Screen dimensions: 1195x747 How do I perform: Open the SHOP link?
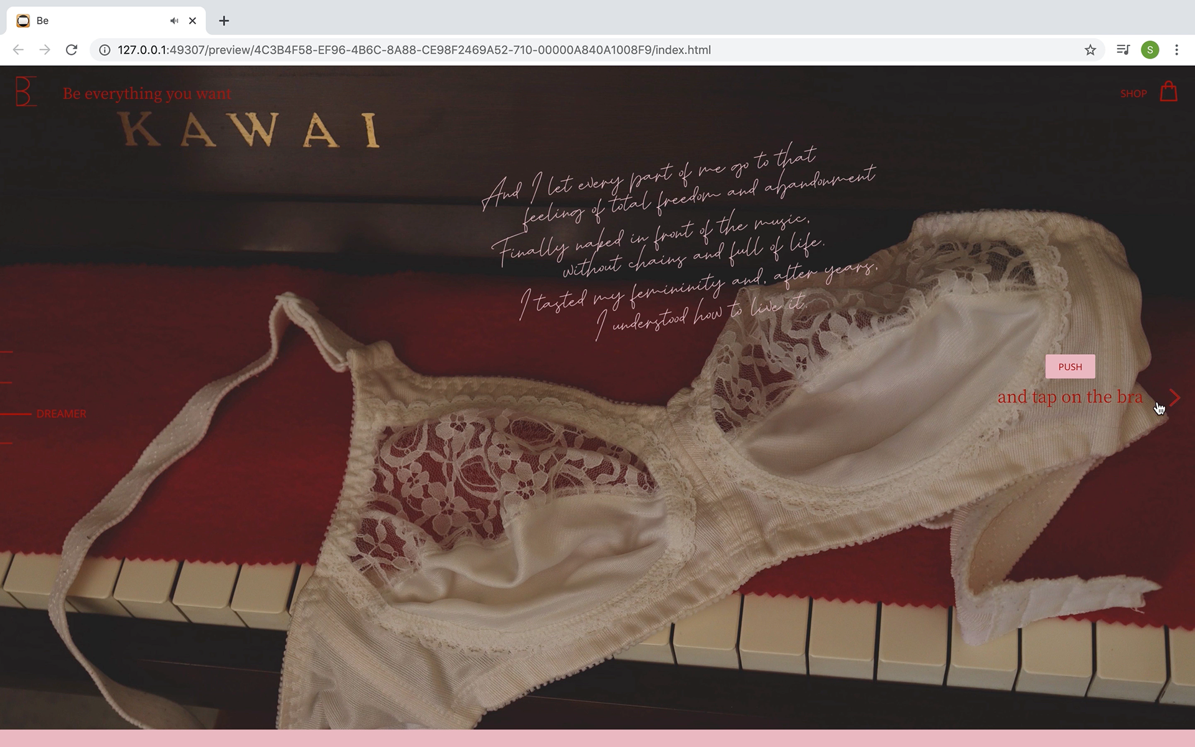(1133, 93)
